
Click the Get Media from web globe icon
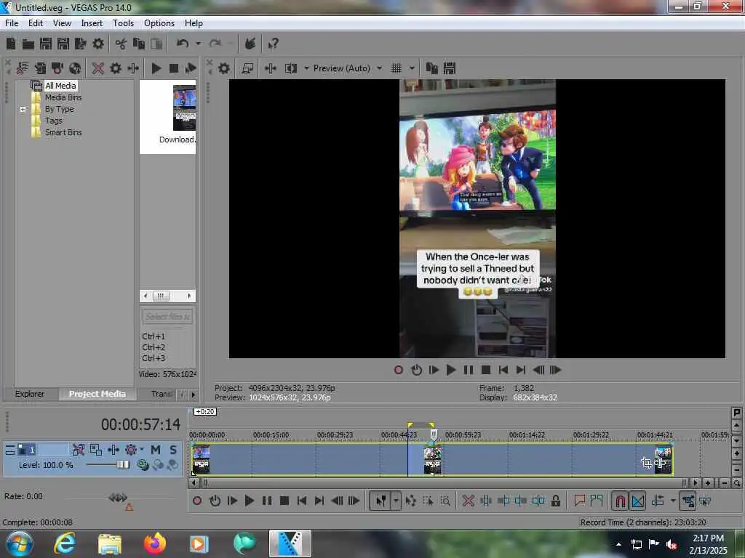(x=75, y=69)
